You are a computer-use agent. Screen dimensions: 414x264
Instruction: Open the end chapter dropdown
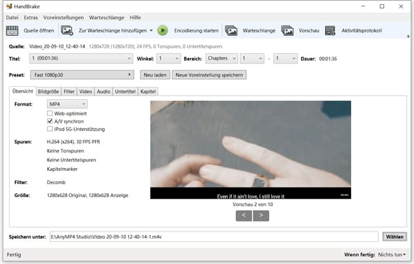point(286,59)
